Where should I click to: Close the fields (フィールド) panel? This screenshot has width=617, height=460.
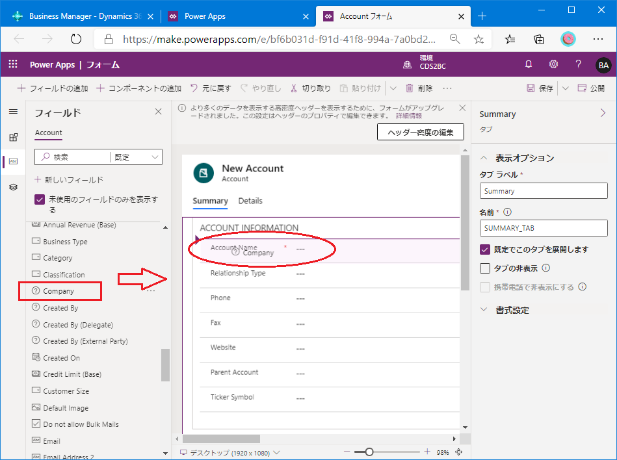coord(158,112)
